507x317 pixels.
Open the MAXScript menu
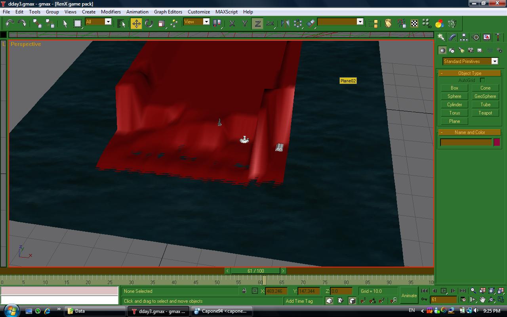pos(226,12)
